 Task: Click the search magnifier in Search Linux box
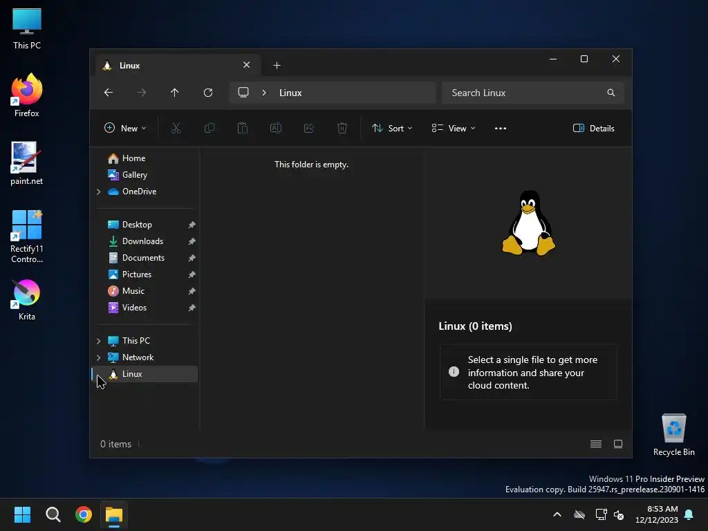tap(611, 93)
